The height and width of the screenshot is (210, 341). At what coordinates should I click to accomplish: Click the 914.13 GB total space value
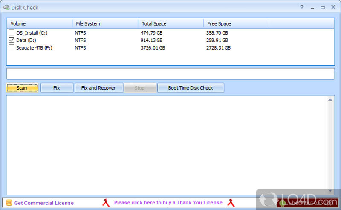(151, 40)
